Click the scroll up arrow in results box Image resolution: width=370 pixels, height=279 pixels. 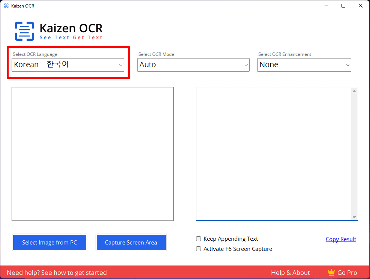(x=354, y=91)
